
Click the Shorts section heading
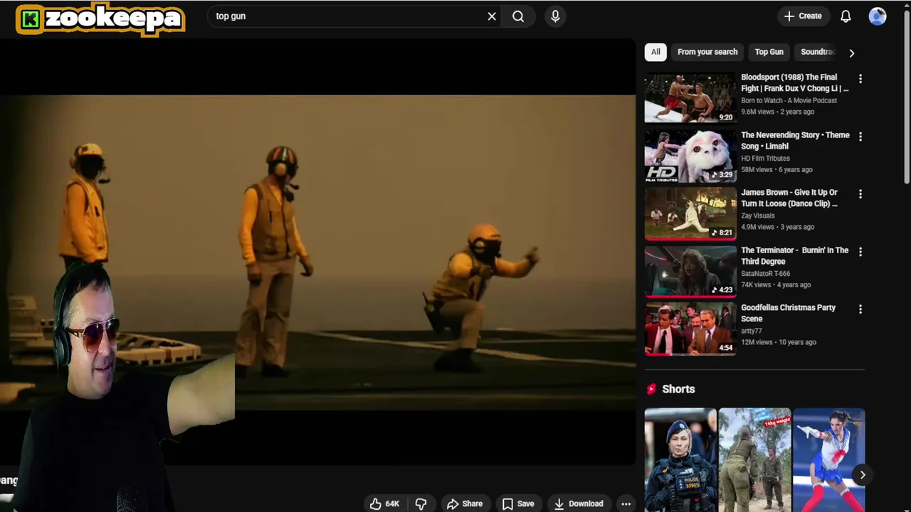[678, 389]
